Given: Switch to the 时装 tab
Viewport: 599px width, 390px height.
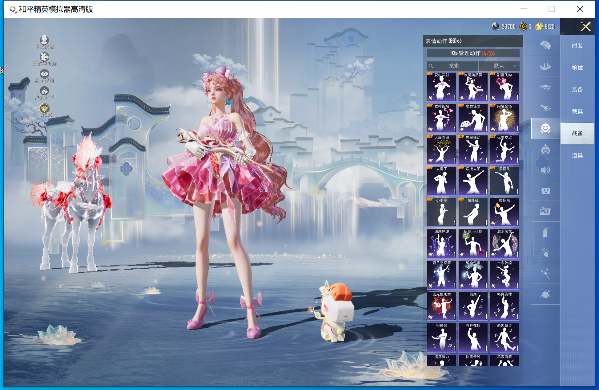Looking at the screenshot, I should [x=577, y=46].
